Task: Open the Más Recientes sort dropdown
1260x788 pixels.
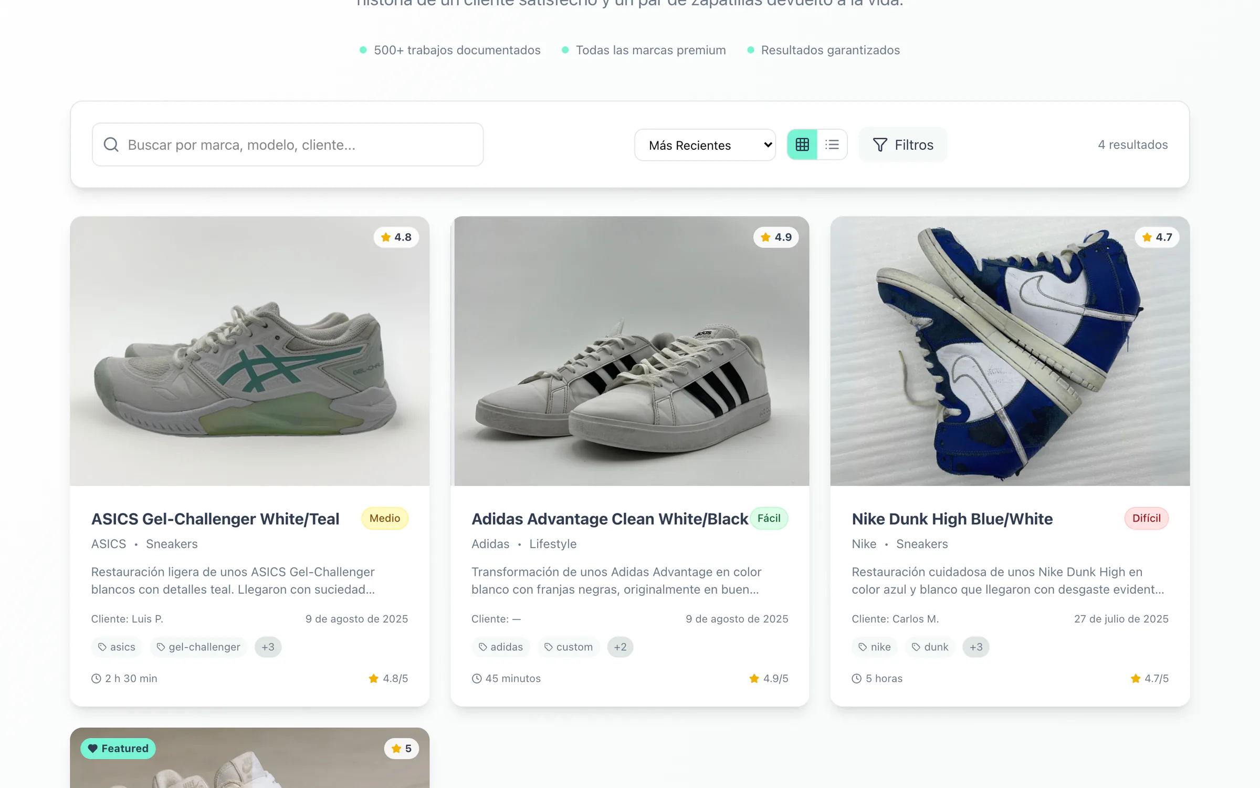Action: click(705, 145)
